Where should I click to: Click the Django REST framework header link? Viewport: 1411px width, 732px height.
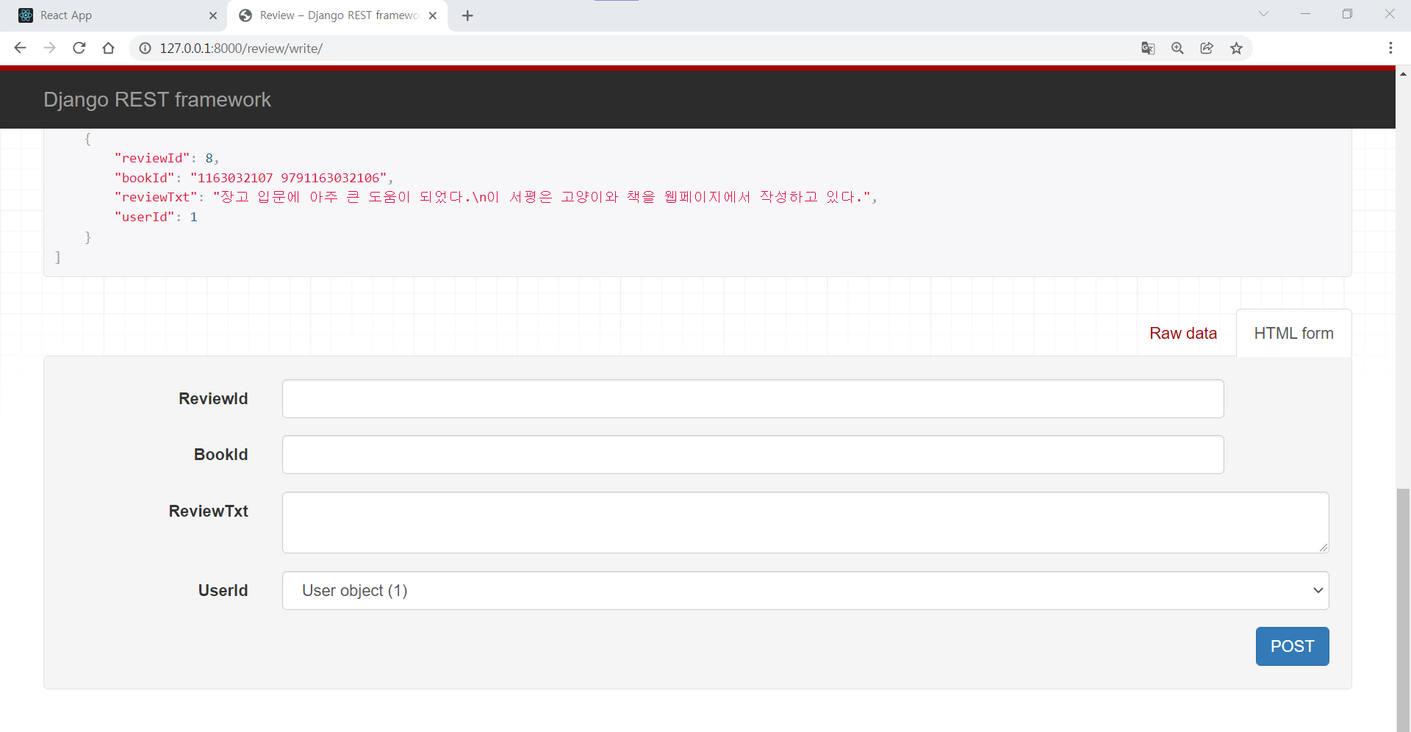coord(157,99)
